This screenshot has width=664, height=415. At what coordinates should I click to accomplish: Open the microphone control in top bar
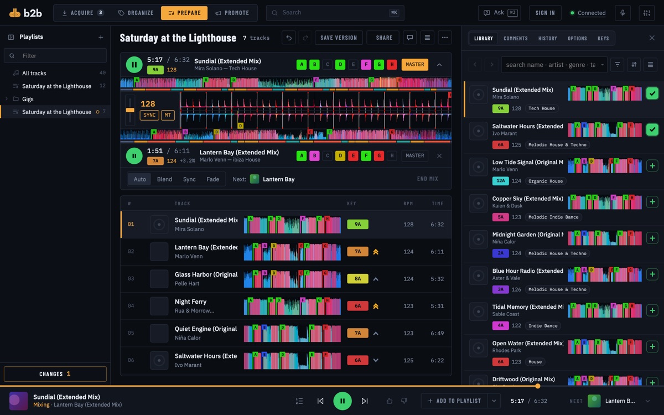(x=624, y=13)
